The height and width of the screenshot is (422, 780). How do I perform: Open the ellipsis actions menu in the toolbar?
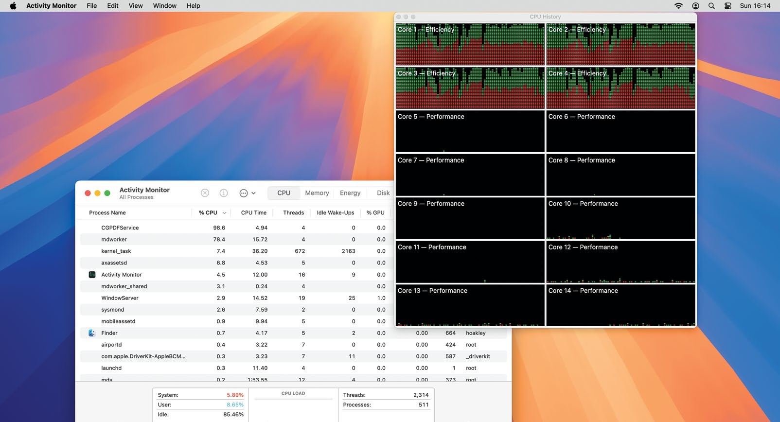(247, 193)
